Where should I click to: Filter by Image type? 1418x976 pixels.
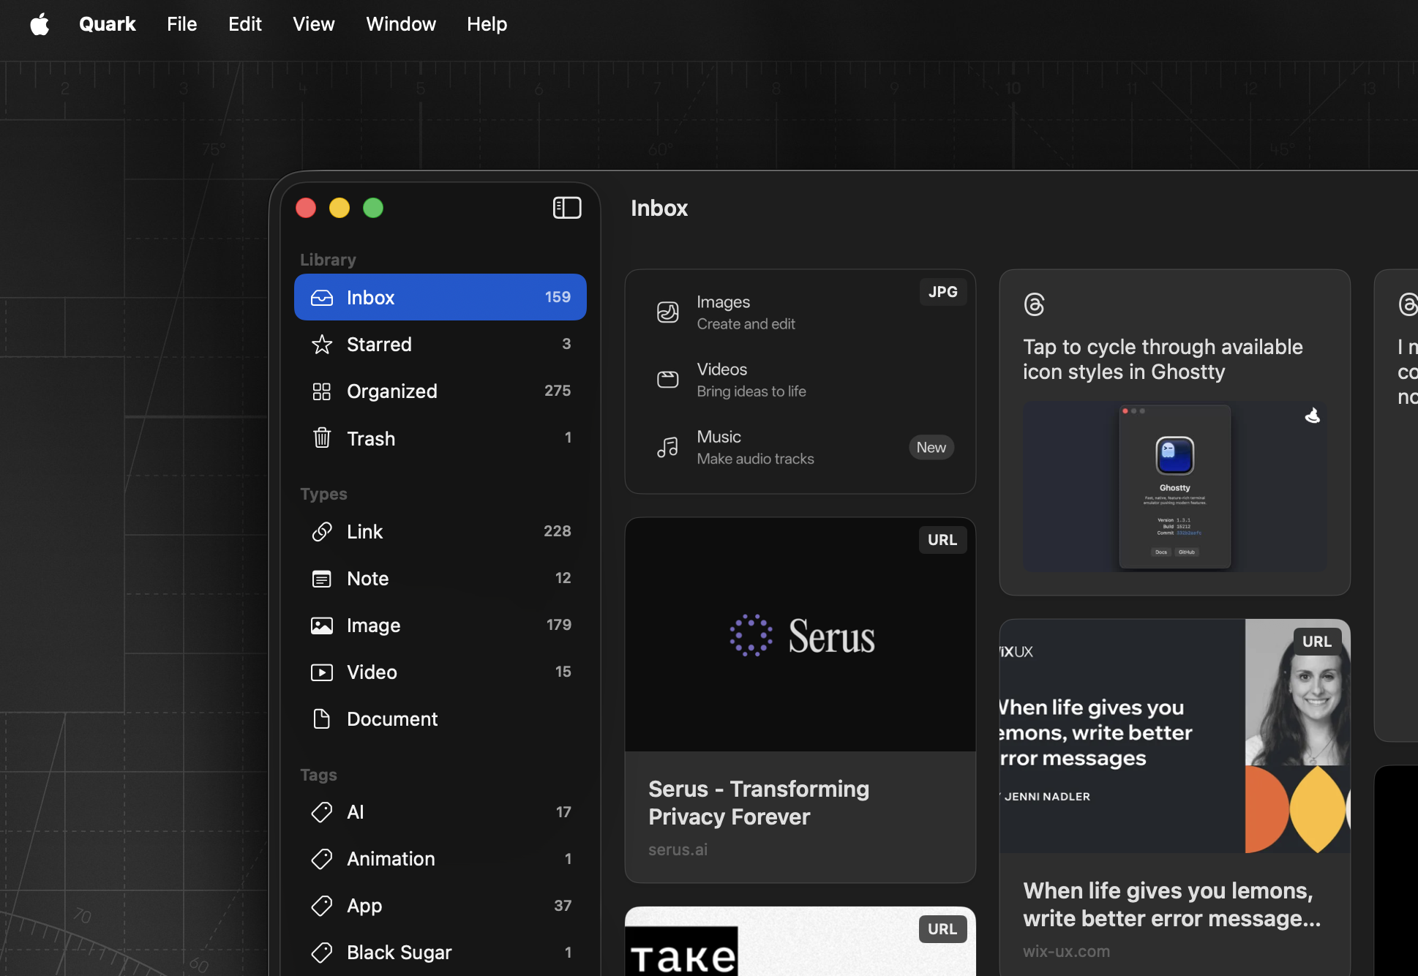(440, 625)
